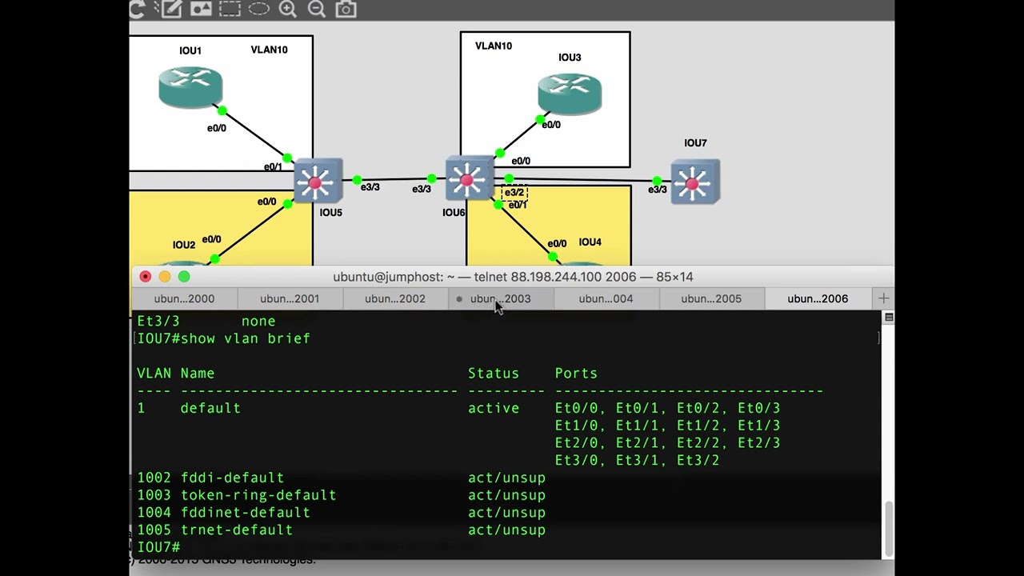1024x576 pixels.
Task: Close the Terminal window with red button
Action: [x=145, y=276]
